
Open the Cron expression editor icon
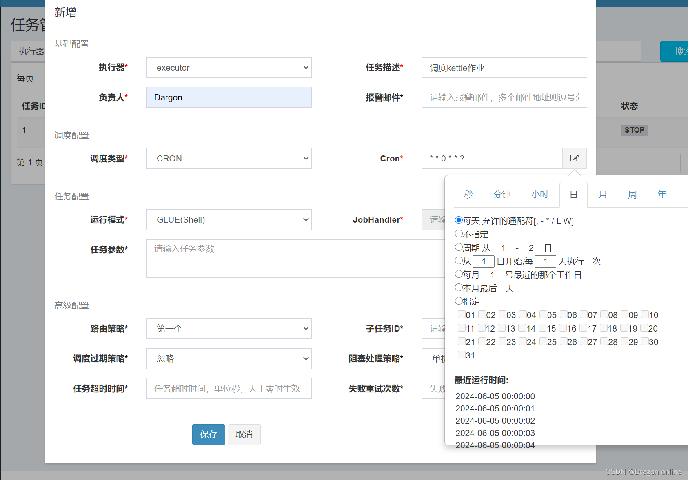pyautogui.click(x=575, y=158)
